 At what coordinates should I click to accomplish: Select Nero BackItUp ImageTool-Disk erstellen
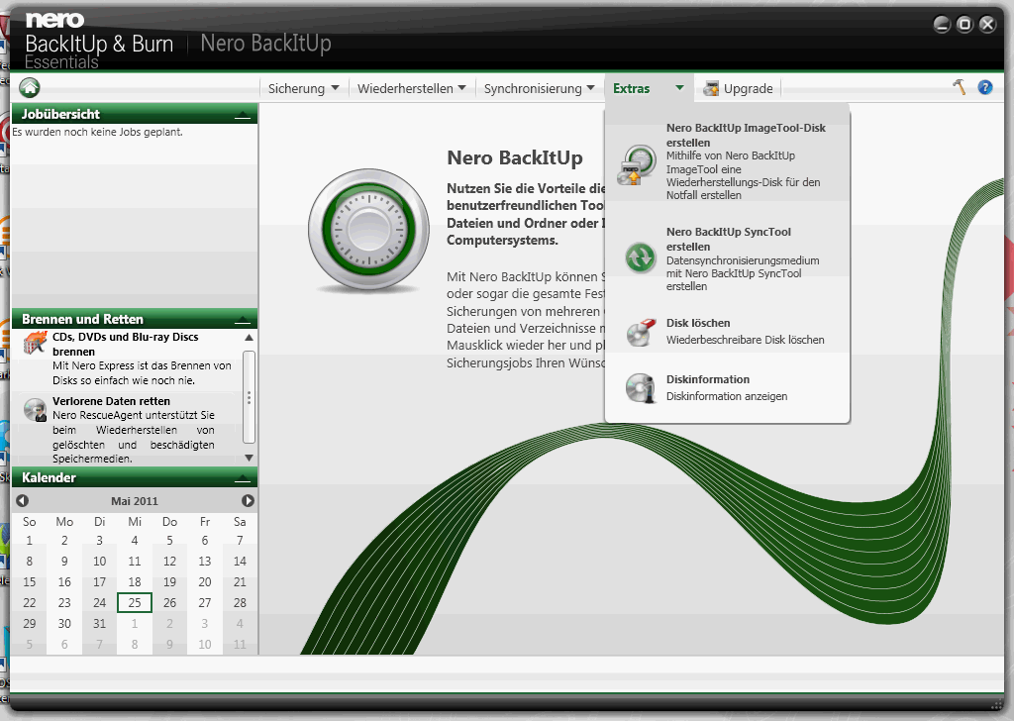728,161
